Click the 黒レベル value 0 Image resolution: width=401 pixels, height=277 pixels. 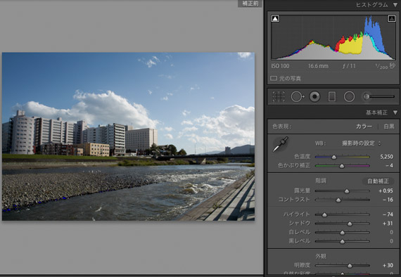(x=391, y=241)
